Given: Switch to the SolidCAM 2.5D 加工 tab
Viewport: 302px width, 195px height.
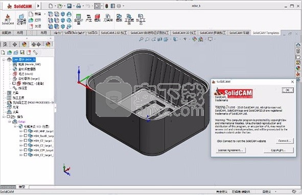Looking at the screenshot, I should [113, 33].
